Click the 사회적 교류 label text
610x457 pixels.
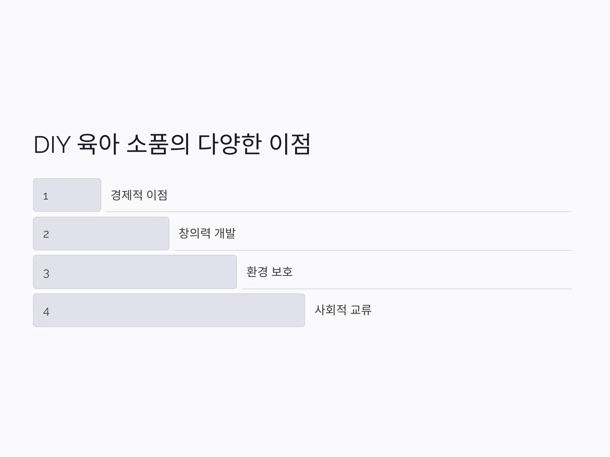click(343, 310)
